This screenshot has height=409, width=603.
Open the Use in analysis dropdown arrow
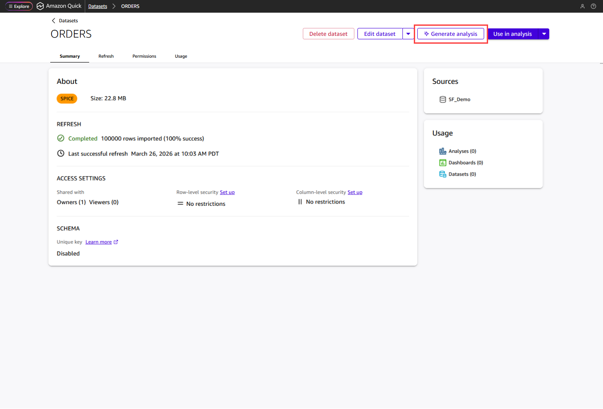tap(544, 34)
